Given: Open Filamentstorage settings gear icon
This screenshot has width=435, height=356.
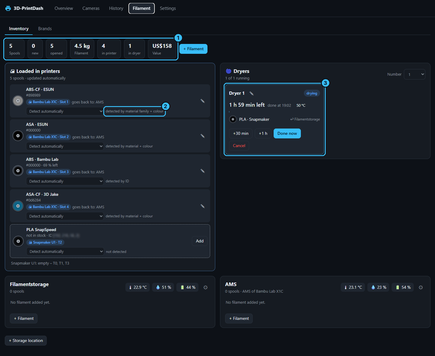Looking at the screenshot, I should tap(205, 288).
